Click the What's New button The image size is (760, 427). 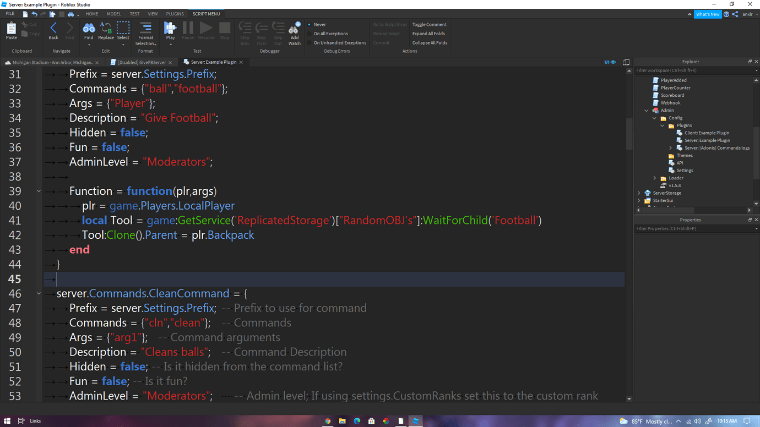(708, 14)
